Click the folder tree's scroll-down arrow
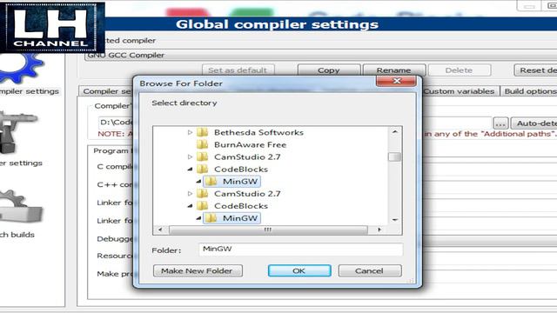557x313 pixels. click(394, 220)
